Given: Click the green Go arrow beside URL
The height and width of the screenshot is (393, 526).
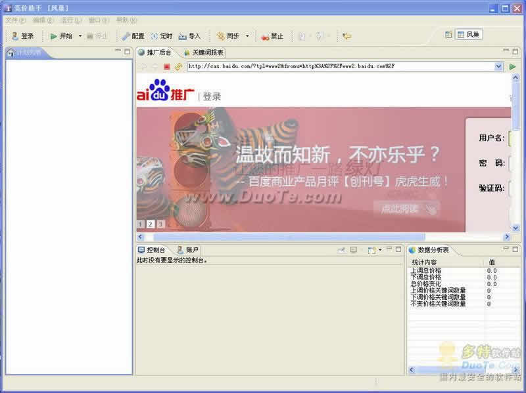Looking at the screenshot, I should [512, 66].
